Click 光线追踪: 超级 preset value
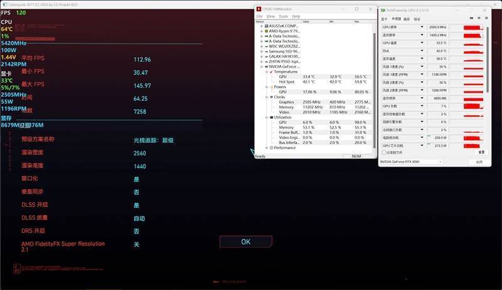Viewport: 502px width, 290px height. tap(154, 140)
